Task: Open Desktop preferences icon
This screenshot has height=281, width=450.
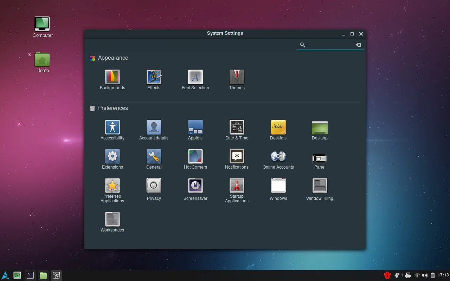Action: point(320,130)
